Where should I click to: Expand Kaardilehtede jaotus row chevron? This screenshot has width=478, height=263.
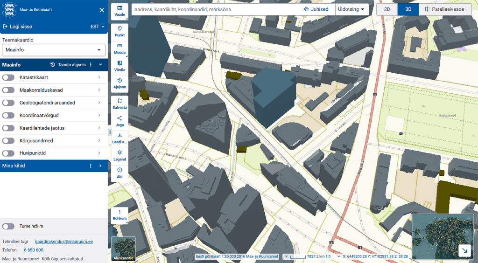click(99, 128)
